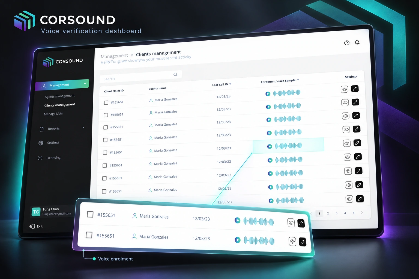The width and height of the screenshot is (419, 279).
Task: Sort by the Last Call ID arrow
Action: click(231, 84)
